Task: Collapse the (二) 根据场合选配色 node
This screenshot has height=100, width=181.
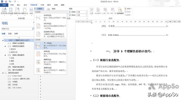Action: point(5,46)
